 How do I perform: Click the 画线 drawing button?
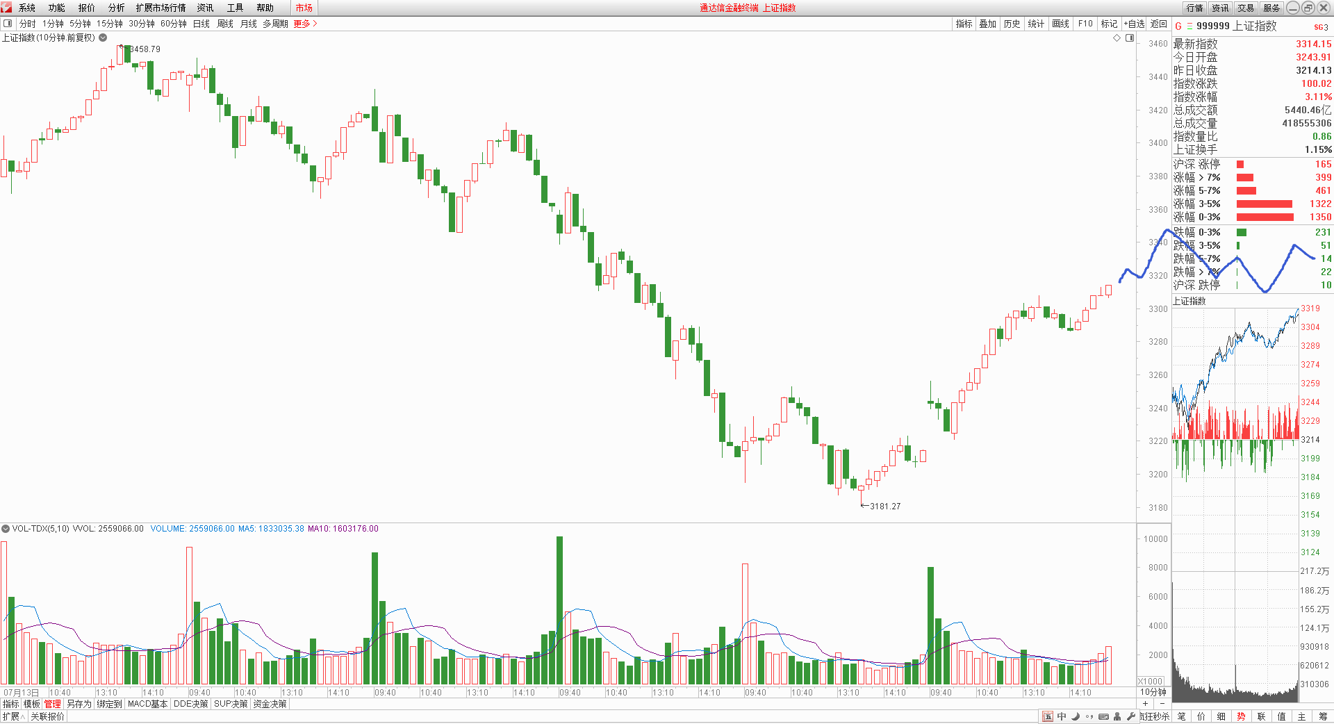[1060, 24]
